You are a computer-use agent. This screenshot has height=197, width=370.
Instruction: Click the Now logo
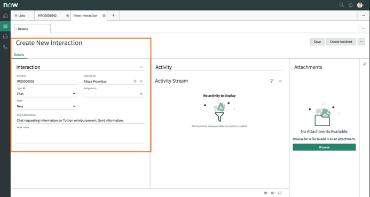[11, 5]
